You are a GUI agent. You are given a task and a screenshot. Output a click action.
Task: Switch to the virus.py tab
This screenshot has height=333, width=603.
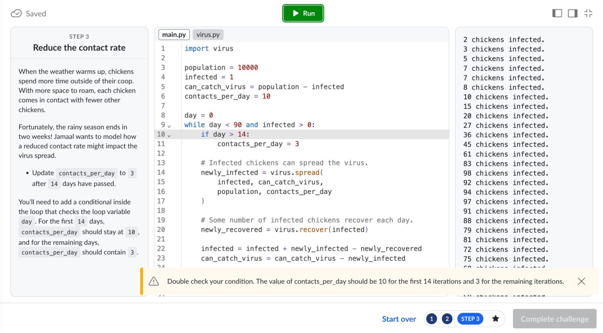click(x=208, y=35)
